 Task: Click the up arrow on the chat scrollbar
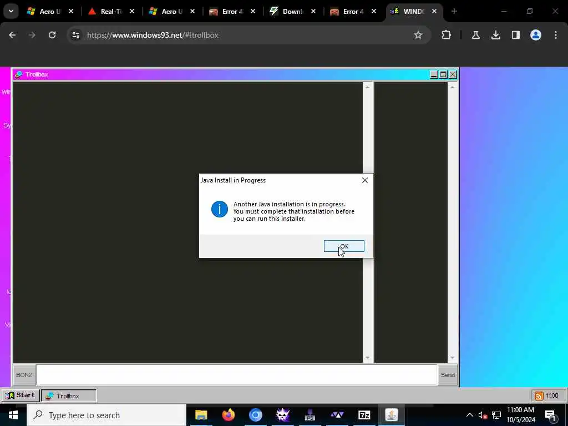tap(367, 87)
